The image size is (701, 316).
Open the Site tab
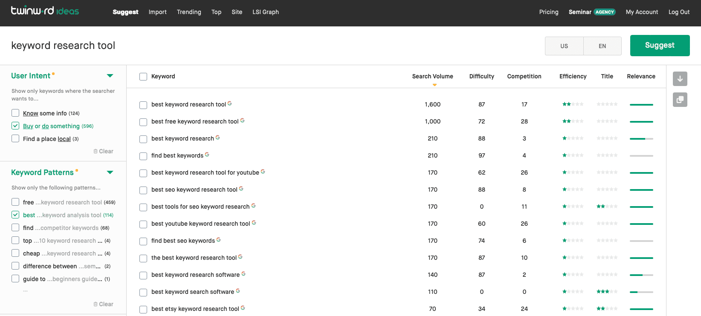[237, 12]
